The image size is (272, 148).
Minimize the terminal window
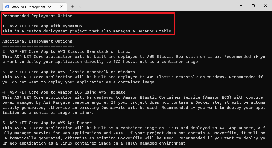pos(241,6)
